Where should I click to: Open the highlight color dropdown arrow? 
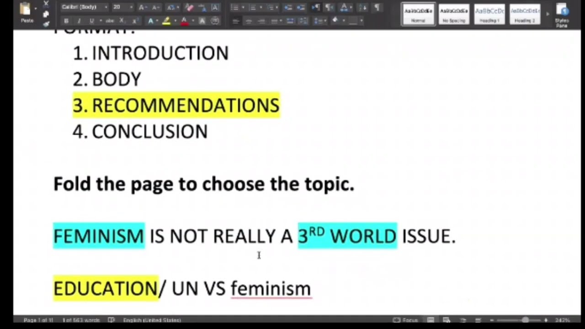click(x=175, y=21)
